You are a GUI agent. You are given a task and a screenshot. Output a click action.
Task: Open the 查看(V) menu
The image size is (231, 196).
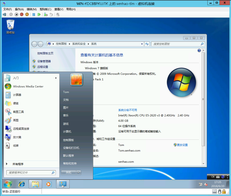click(x=59, y=9)
